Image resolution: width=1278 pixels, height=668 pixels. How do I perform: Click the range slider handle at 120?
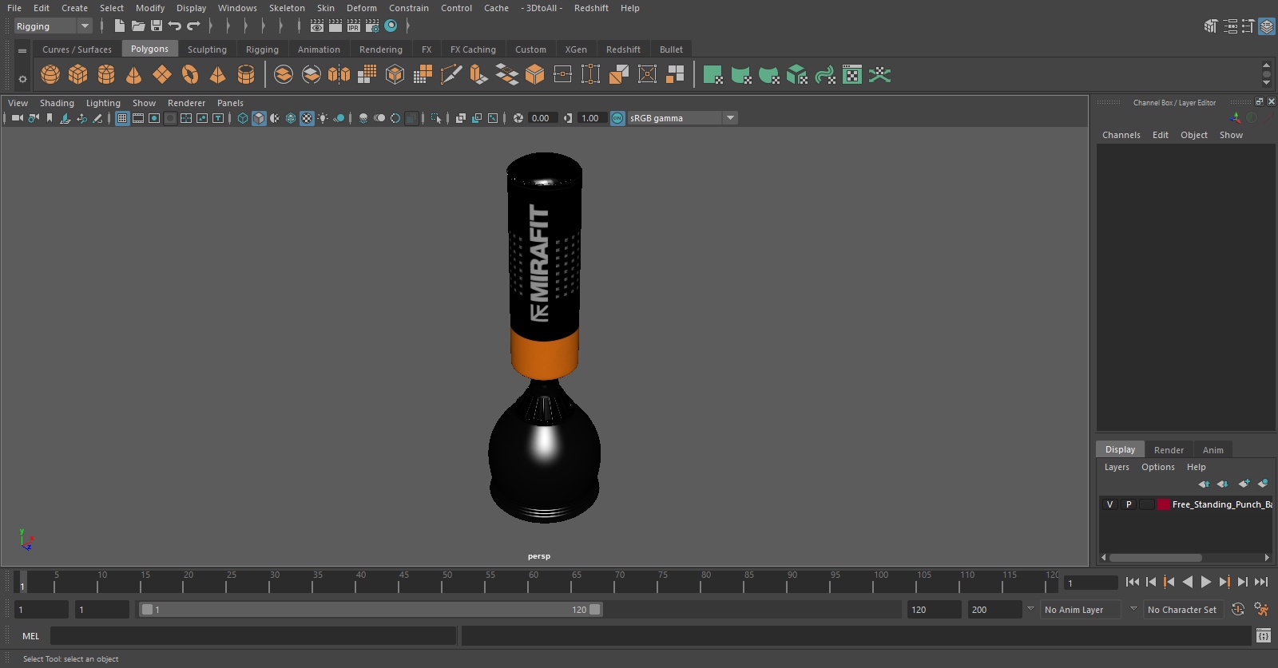click(595, 610)
